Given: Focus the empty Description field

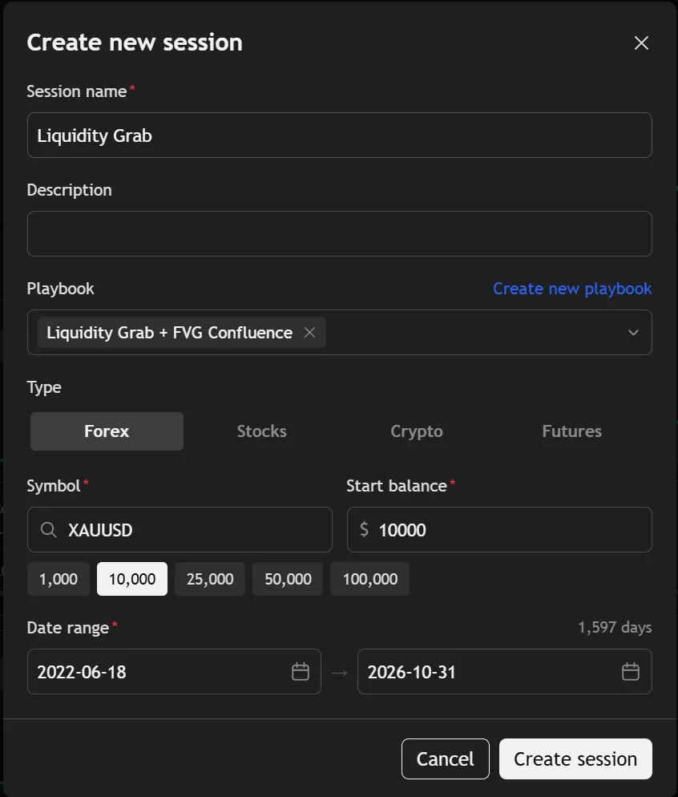Looking at the screenshot, I should point(339,234).
